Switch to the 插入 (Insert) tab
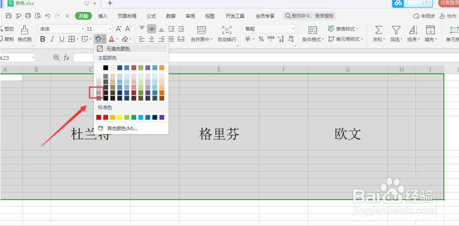 click(103, 16)
